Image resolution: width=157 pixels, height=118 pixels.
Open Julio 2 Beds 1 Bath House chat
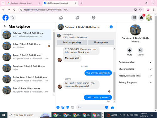26,46
